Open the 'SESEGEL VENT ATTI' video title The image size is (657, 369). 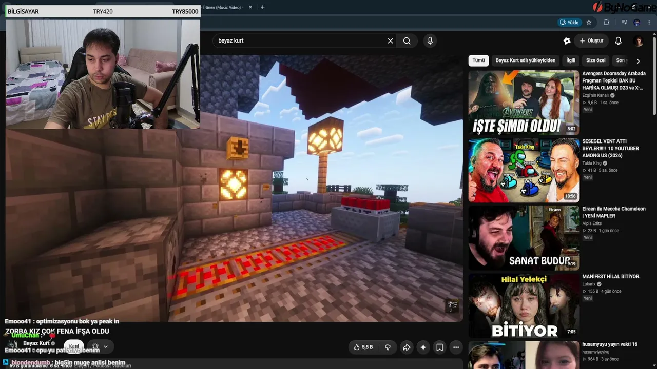click(611, 148)
